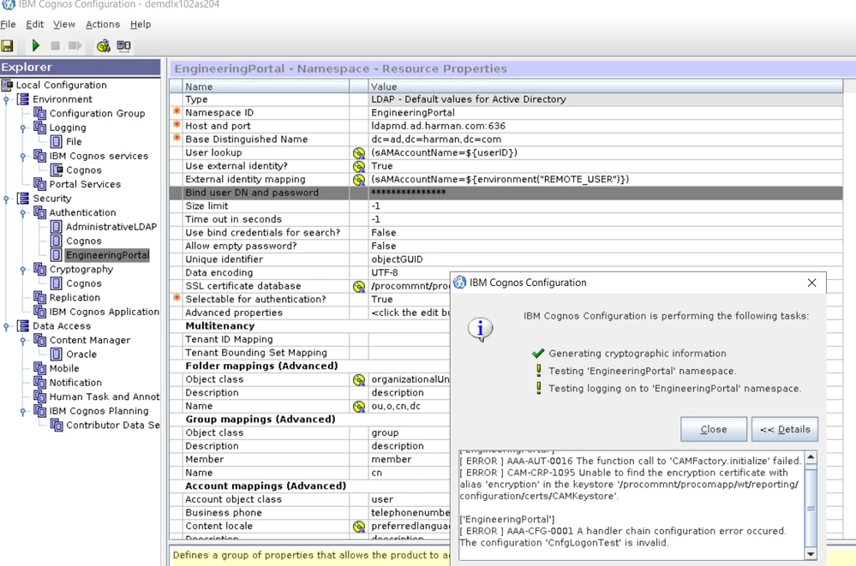Image resolution: width=856 pixels, height=566 pixels.
Task: Click the rightmost toolbar computers icon
Action: point(124,46)
